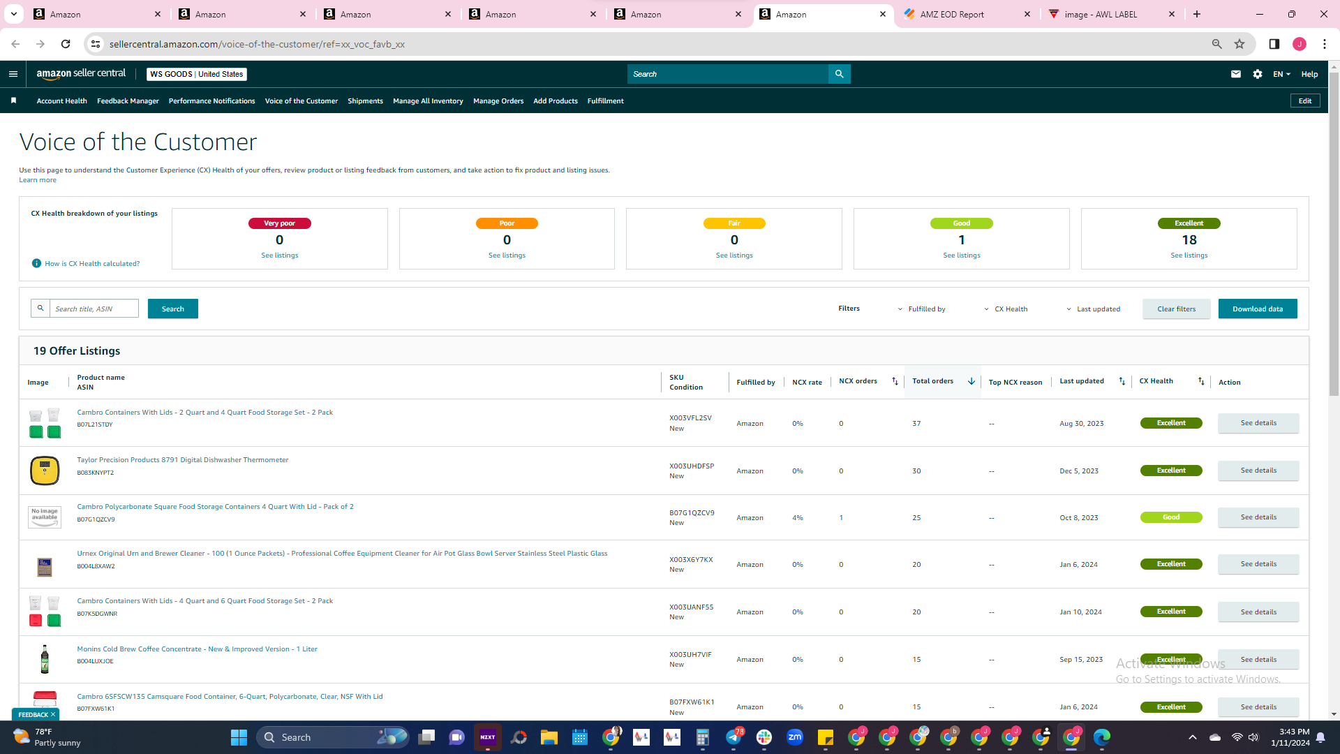See listings under the Good card
This screenshot has width=1340, height=754.
click(x=962, y=256)
